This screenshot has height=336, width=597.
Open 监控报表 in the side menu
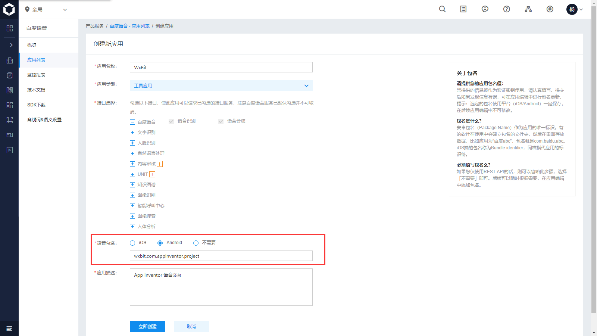click(x=49, y=75)
